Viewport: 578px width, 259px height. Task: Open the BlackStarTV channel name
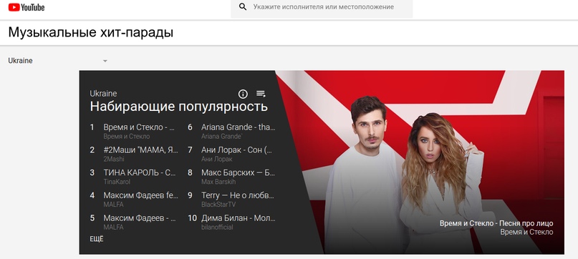218,205
